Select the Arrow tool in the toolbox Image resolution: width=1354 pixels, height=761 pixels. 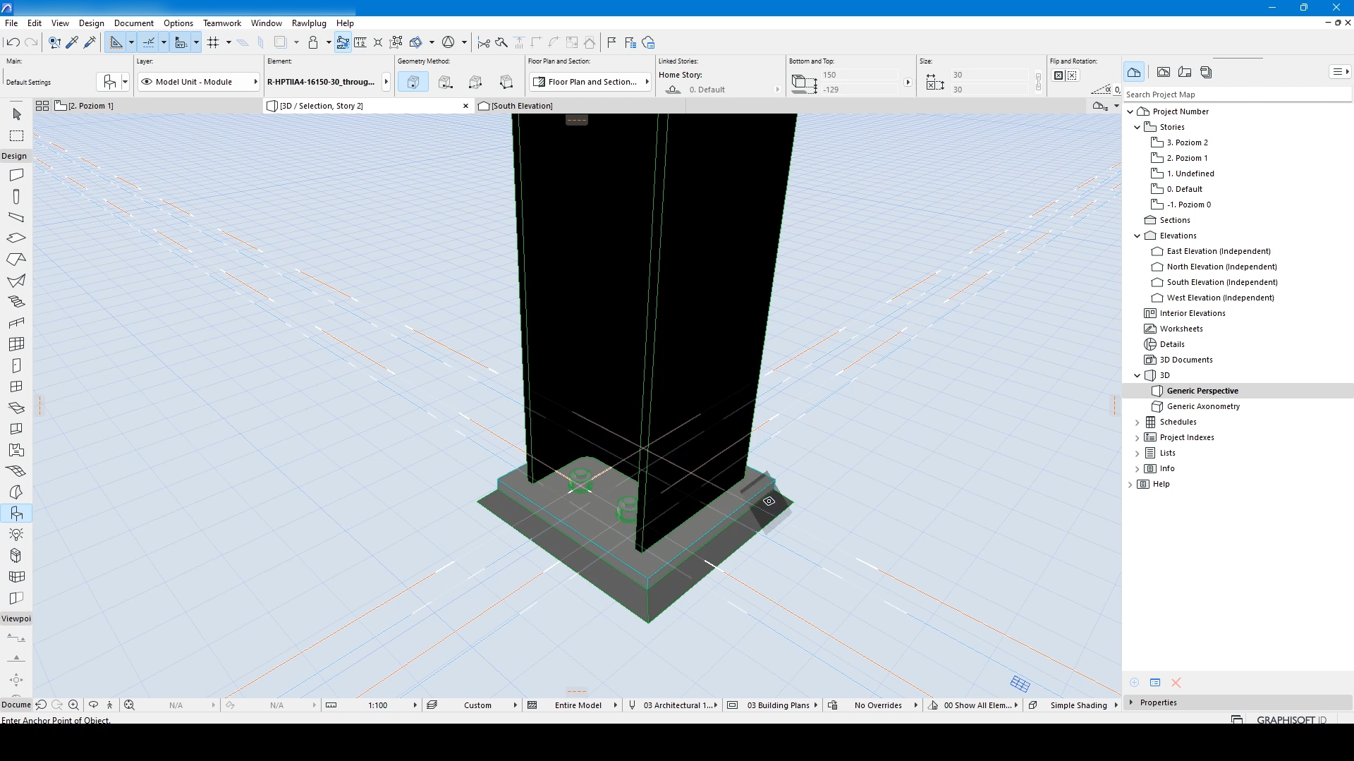[x=16, y=114]
